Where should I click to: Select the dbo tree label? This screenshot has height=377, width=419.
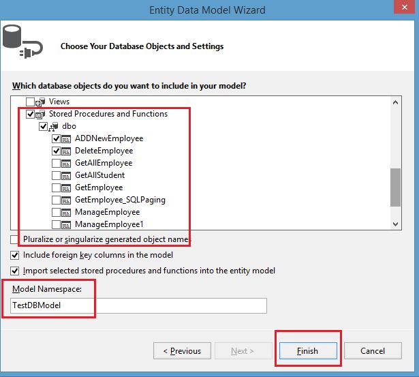[x=69, y=126]
